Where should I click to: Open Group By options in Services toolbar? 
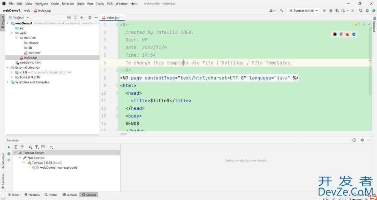pyautogui.click(x=30, y=147)
